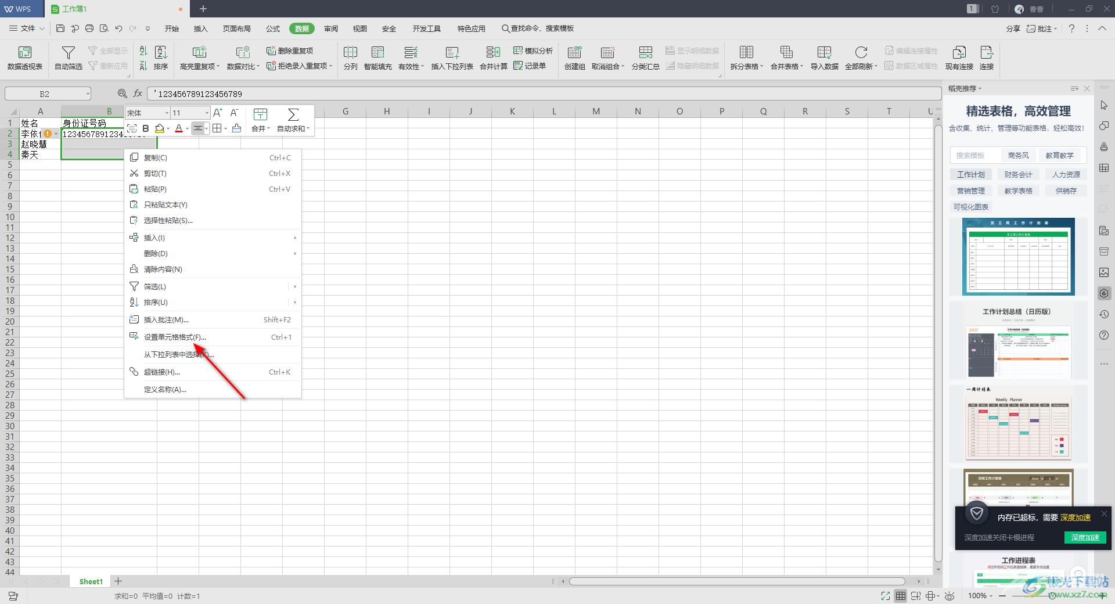Viewport: 1115px width, 604px height.
Task: Open the 工作计划总结（日历版） template thumbnail
Action: (x=1018, y=341)
